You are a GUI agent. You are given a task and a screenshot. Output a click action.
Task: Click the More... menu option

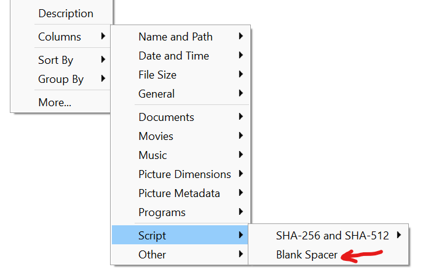pyautogui.click(x=61, y=103)
